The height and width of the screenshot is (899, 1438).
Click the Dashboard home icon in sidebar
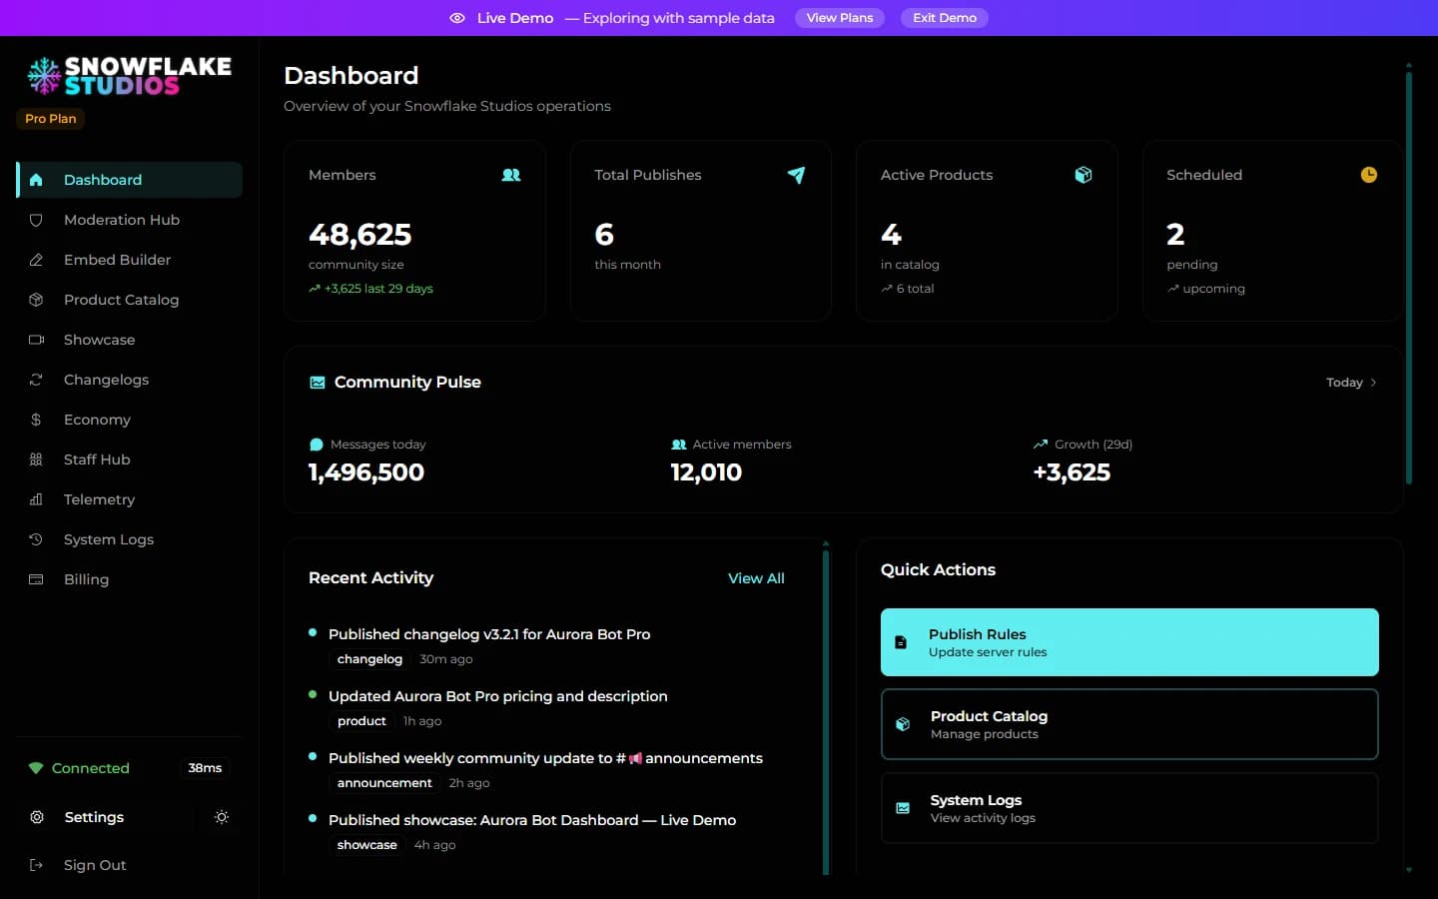(36, 180)
